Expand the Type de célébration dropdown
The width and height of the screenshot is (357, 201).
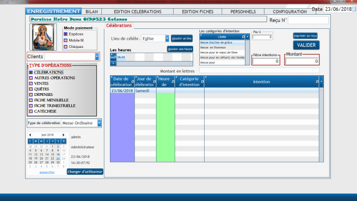pyautogui.click(x=99, y=123)
